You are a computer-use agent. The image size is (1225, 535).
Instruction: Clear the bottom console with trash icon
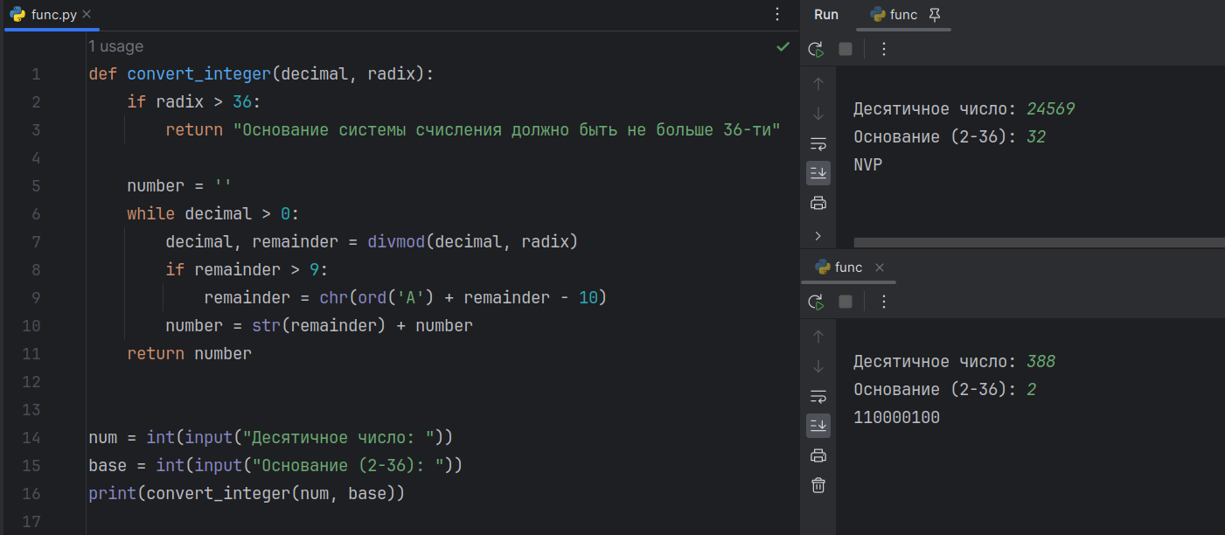pyautogui.click(x=818, y=485)
